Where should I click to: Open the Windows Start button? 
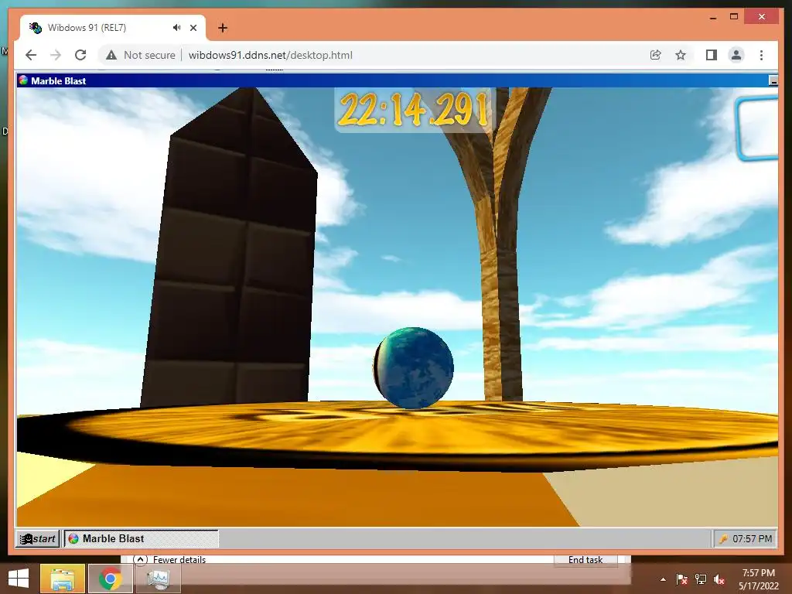click(19, 579)
